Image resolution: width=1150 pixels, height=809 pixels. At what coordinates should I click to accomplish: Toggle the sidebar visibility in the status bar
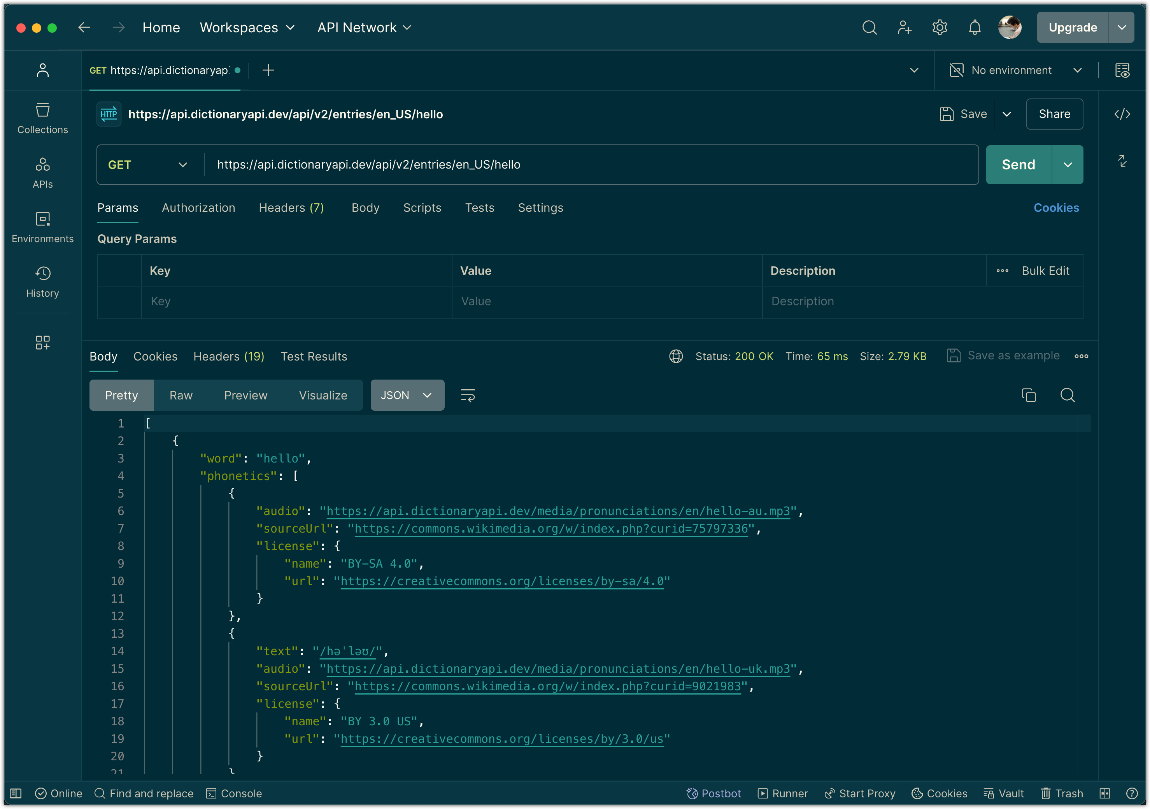tap(16, 793)
